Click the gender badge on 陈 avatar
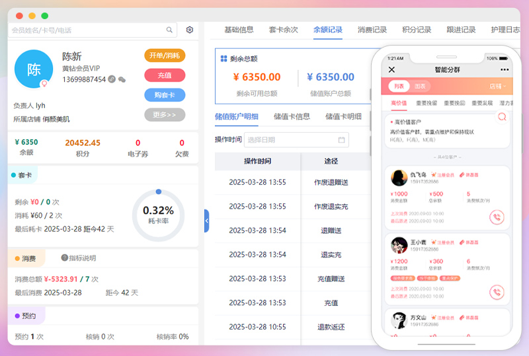The width and height of the screenshot is (529, 356). pyautogui.click(x=44, y=83)
